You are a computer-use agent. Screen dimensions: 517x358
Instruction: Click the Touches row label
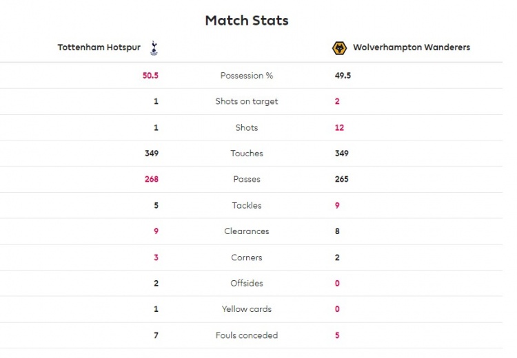tap(247, 154)
